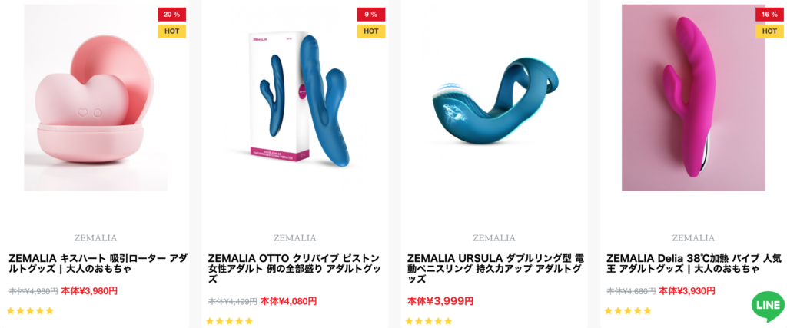787x328 pixels.
Task: Click HOT badge on Delia product
Action: point(769,31)
